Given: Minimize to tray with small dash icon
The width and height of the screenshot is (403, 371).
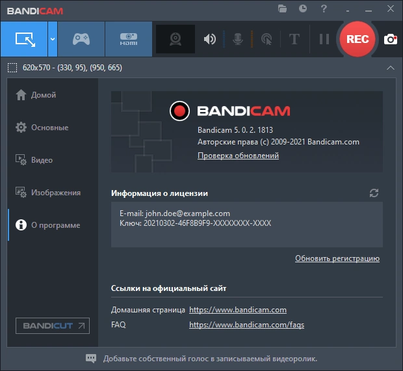Looking at the screenshot, I should [348, 11].
